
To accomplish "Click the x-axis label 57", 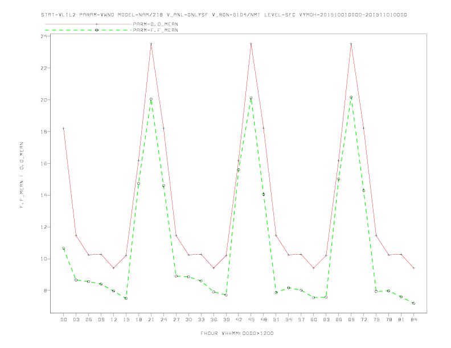I will pyautogui.click(x=301, y=320).
